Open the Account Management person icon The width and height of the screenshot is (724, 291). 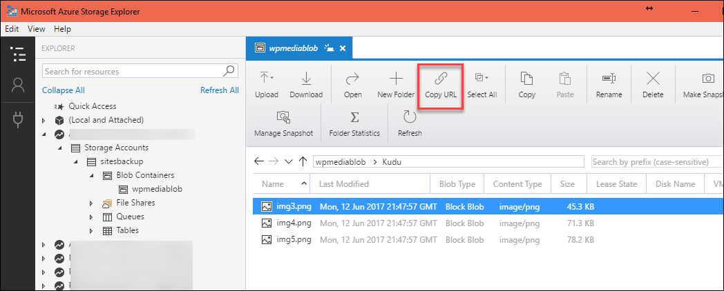click(17, 86)
